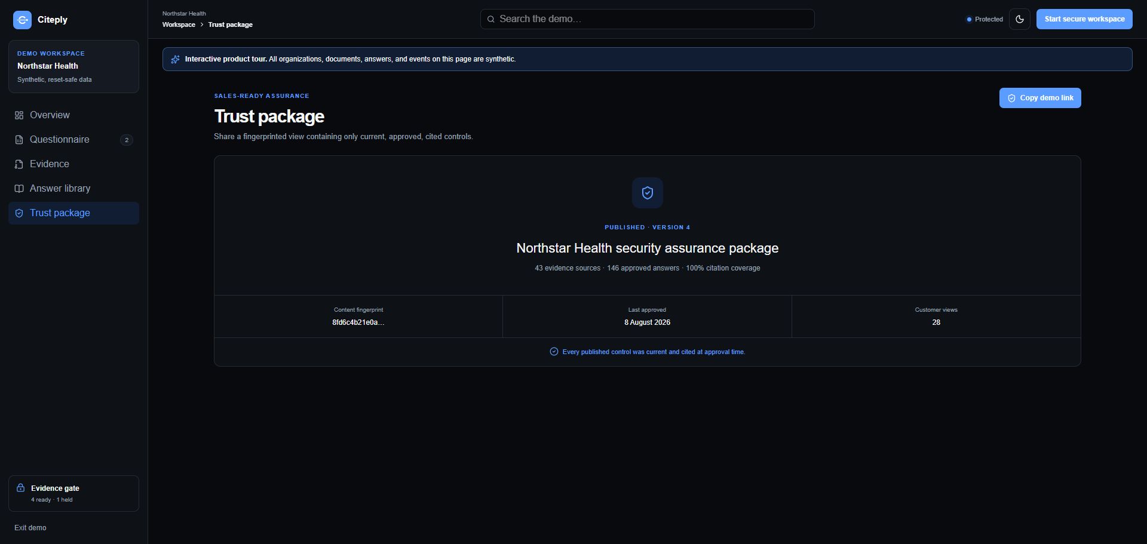Image resolution: width=1147 pixels, height=544 pixels.
Task: Click the Last approved label
Action: click(647, 310)
